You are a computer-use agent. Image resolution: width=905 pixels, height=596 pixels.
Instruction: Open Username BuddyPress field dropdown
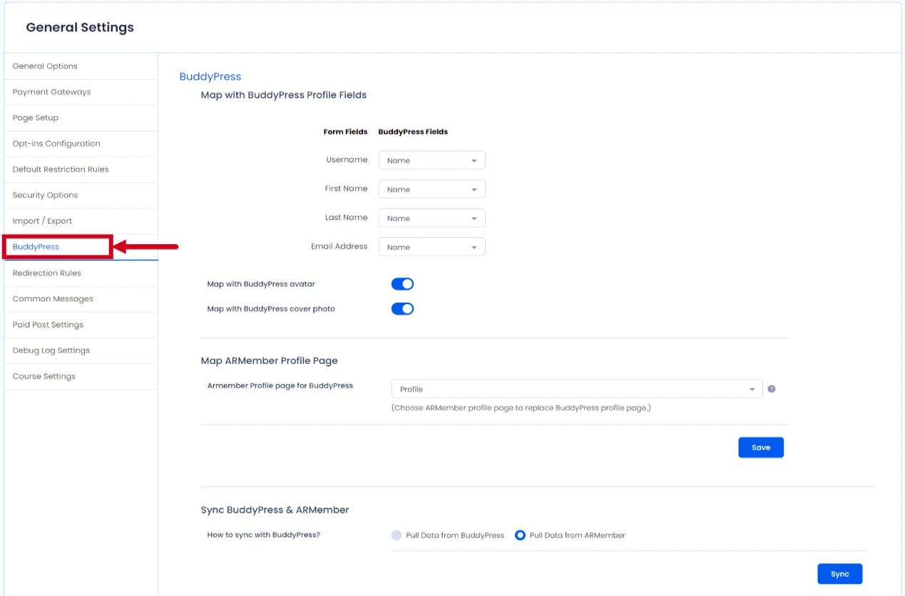(431, 160)
